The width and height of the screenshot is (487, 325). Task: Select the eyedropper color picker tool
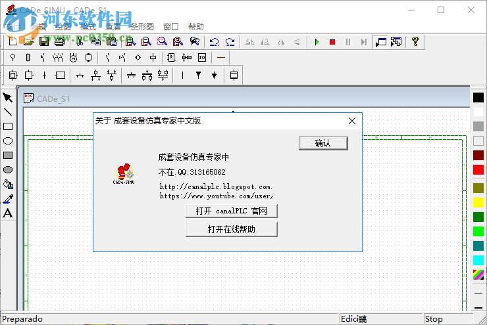(8, 198)
